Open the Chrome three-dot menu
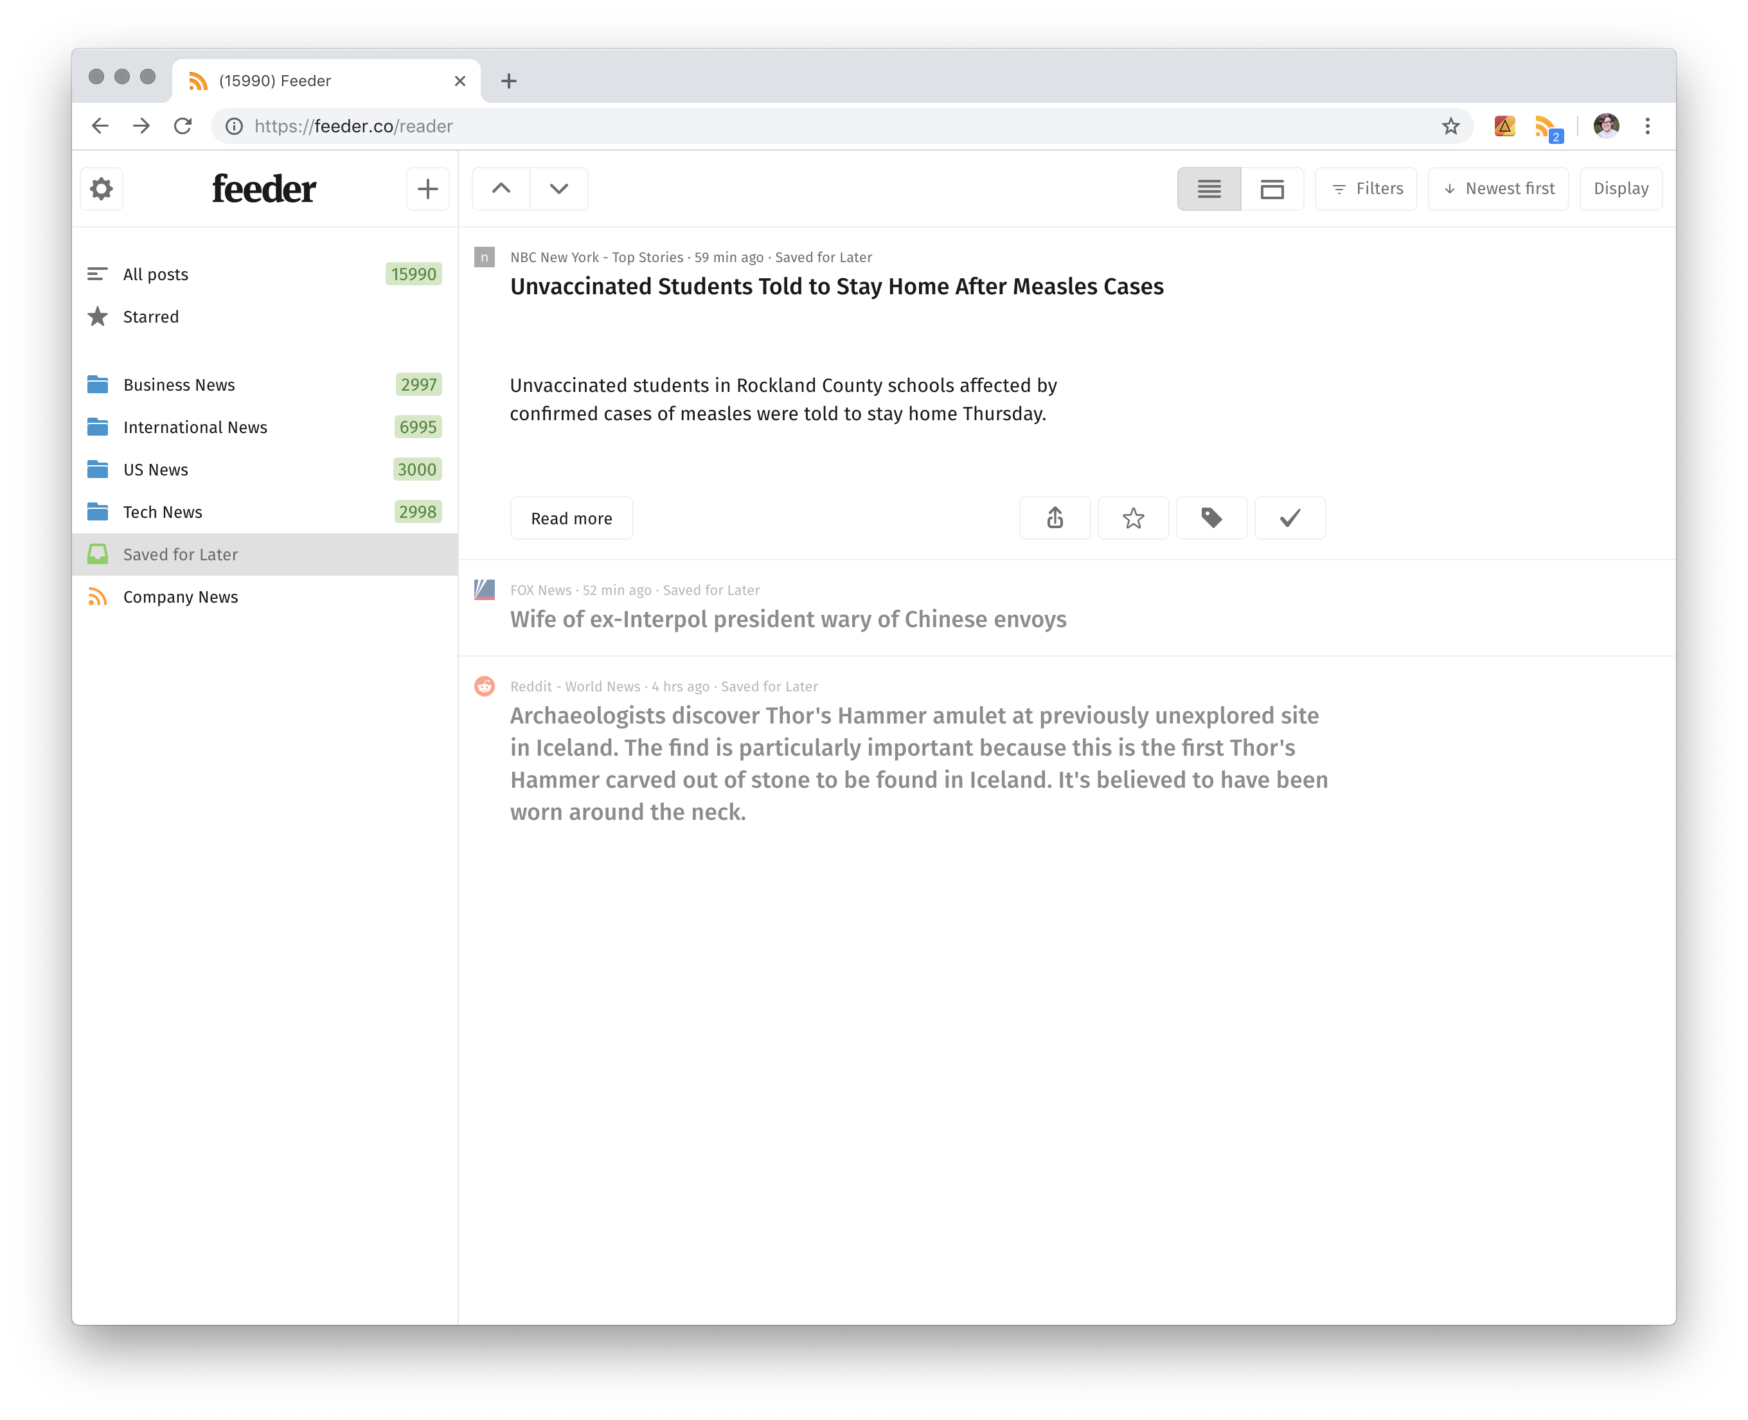This screenshot has height=1420, width=1748. click(x=1647, y=126)
